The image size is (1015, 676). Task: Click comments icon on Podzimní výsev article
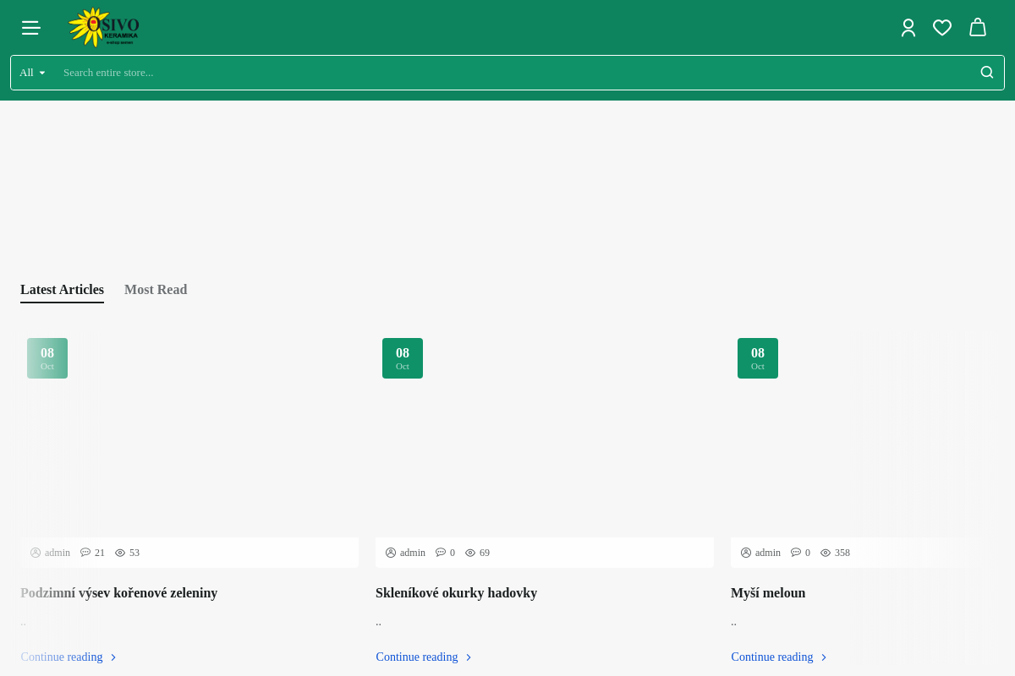coord(85,553)
